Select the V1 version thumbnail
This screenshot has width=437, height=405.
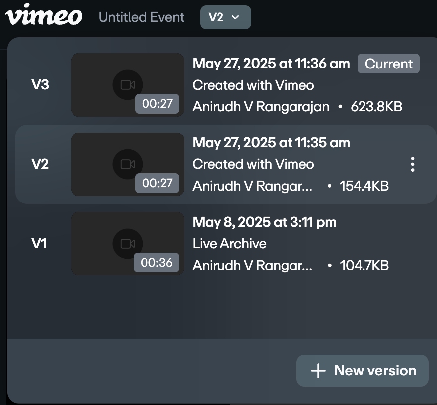pos(127,244)
